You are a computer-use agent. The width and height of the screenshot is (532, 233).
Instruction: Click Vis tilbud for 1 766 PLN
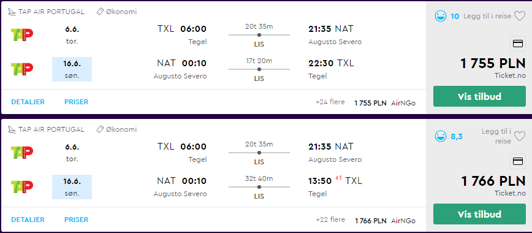tap(479, 215)
